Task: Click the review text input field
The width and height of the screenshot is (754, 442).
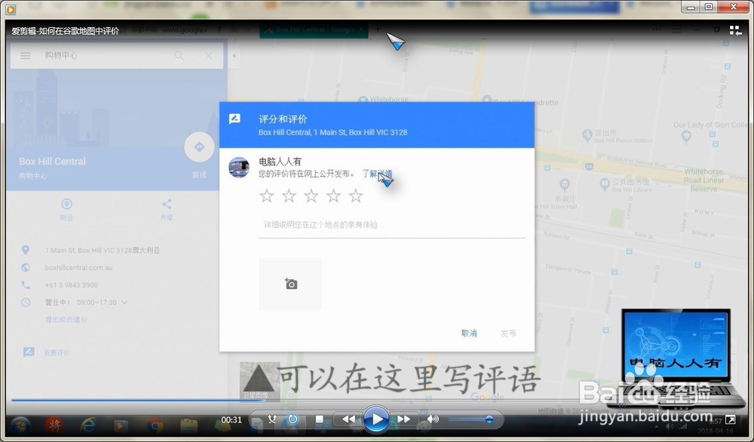Action: click(392, 225)
